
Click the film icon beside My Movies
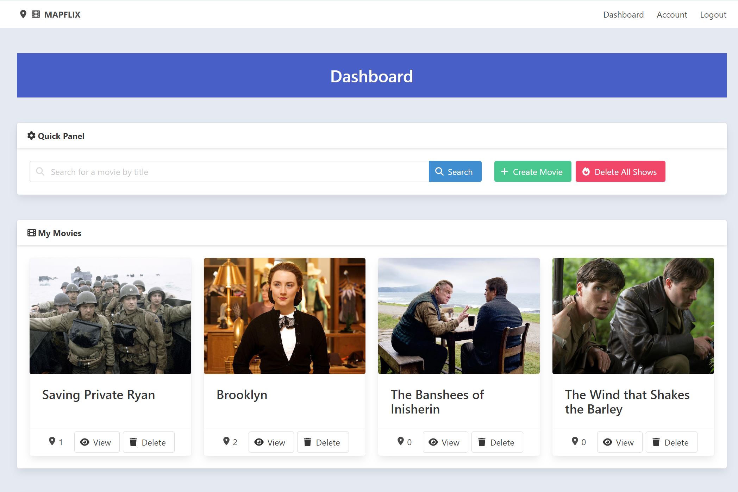[x=32, y=233]
